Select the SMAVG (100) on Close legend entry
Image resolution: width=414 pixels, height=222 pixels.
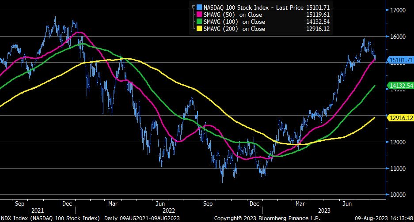(x=234, y=22)
